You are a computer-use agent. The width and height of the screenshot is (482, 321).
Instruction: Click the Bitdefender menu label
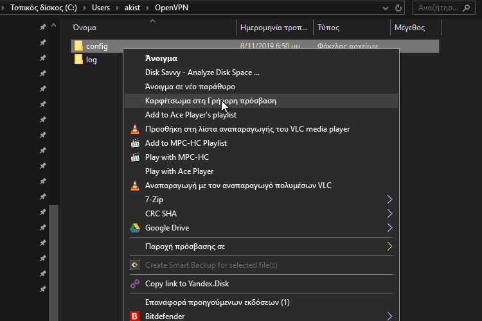pos(165,317)
